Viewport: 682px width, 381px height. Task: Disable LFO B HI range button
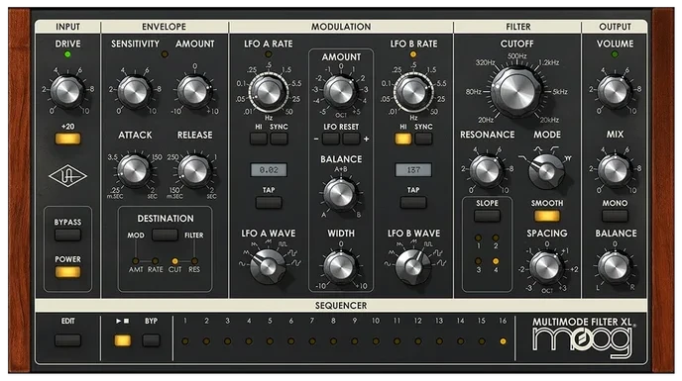[x=403, y=139]
